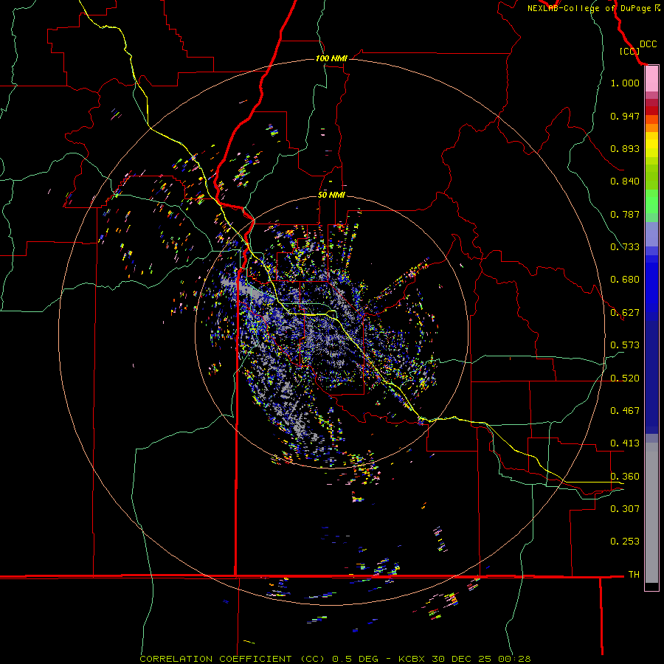Click the 0.307 color scale value
The height and width of the screenshot is (664, 664).
click(625, 509)
